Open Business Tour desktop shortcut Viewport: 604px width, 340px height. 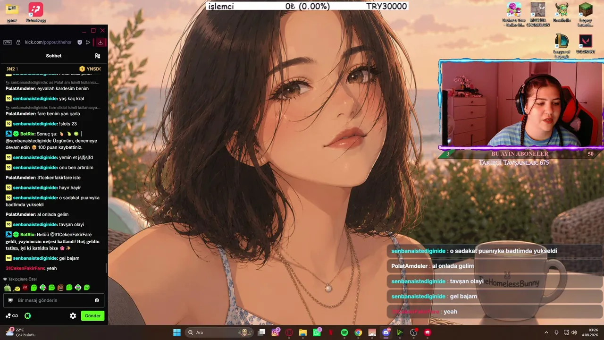pyautogui.click(x=514, y=15)
